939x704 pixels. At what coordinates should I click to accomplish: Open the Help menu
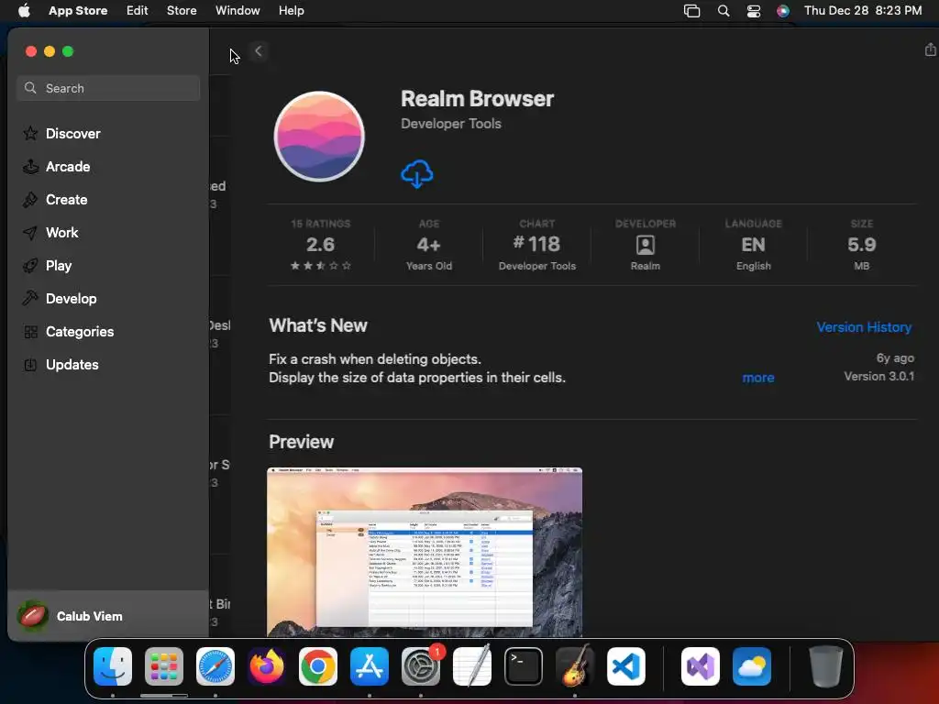(x=291, y=11)
